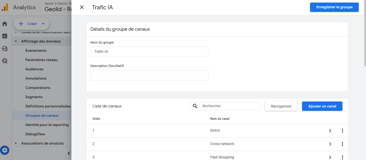Expand the Direct channel row chevron
Viewport: 366px width, 160px height.
point(330,131)
